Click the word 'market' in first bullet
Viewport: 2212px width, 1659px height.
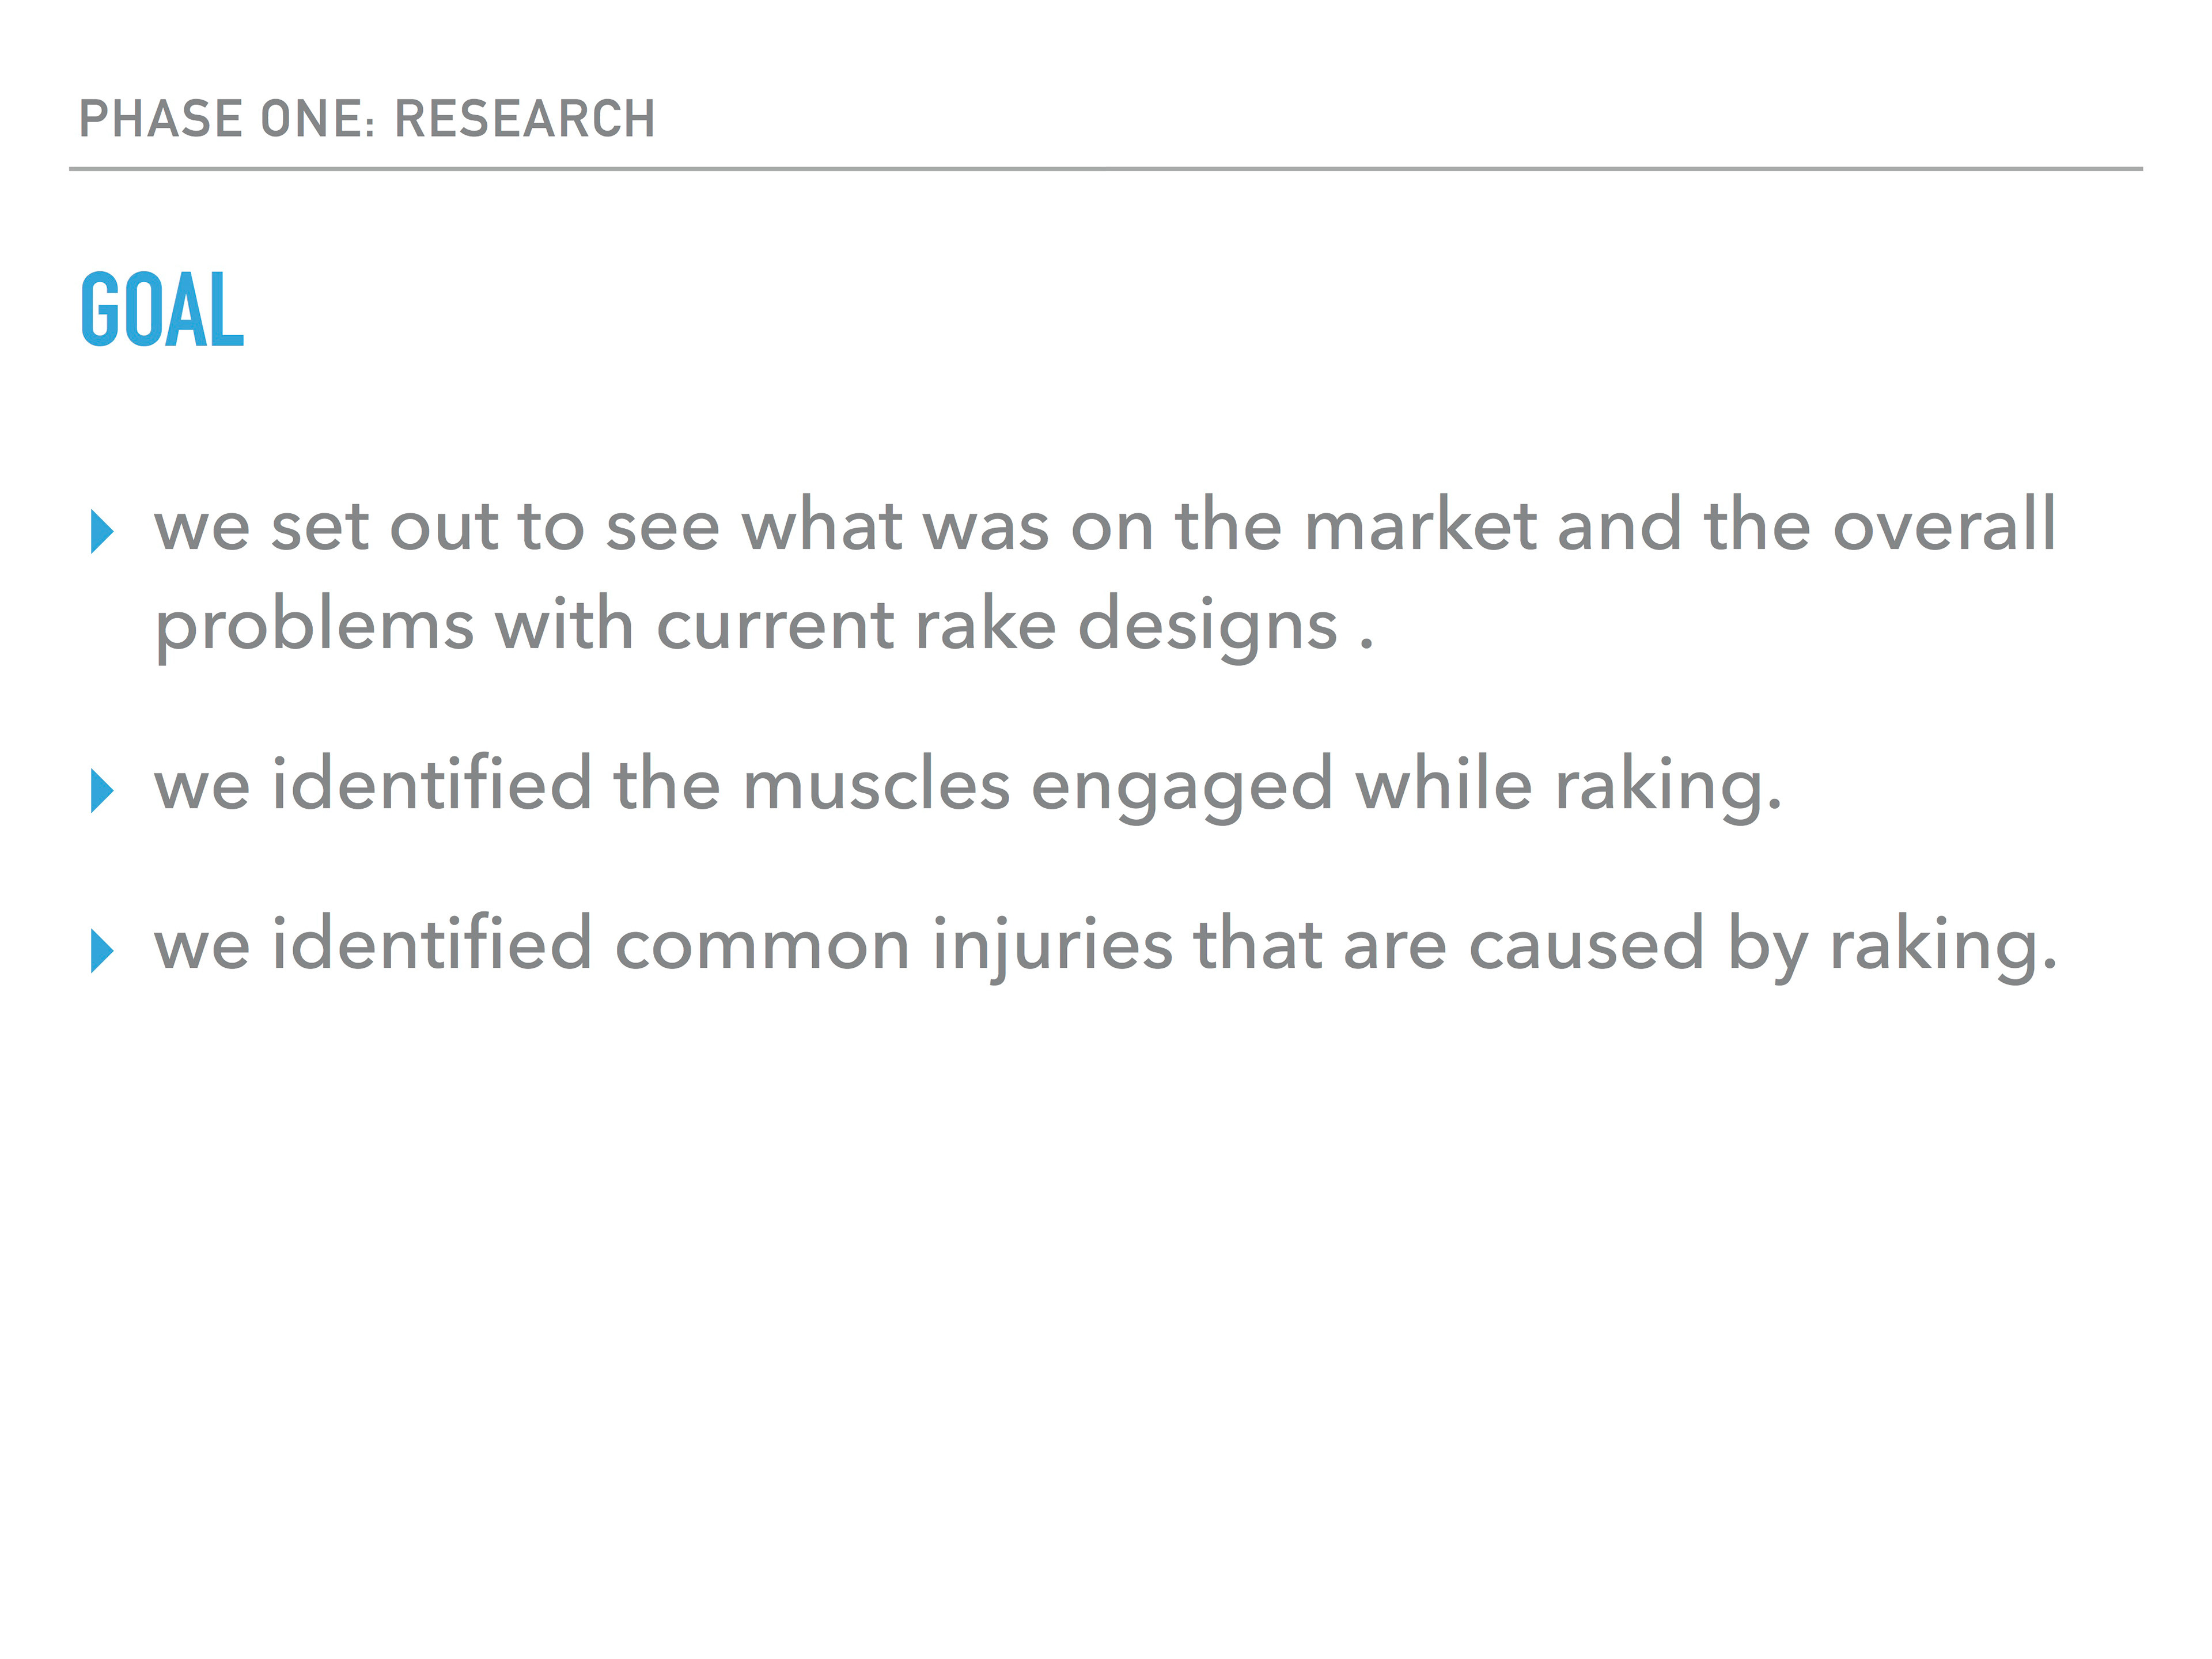point(1420,526)
